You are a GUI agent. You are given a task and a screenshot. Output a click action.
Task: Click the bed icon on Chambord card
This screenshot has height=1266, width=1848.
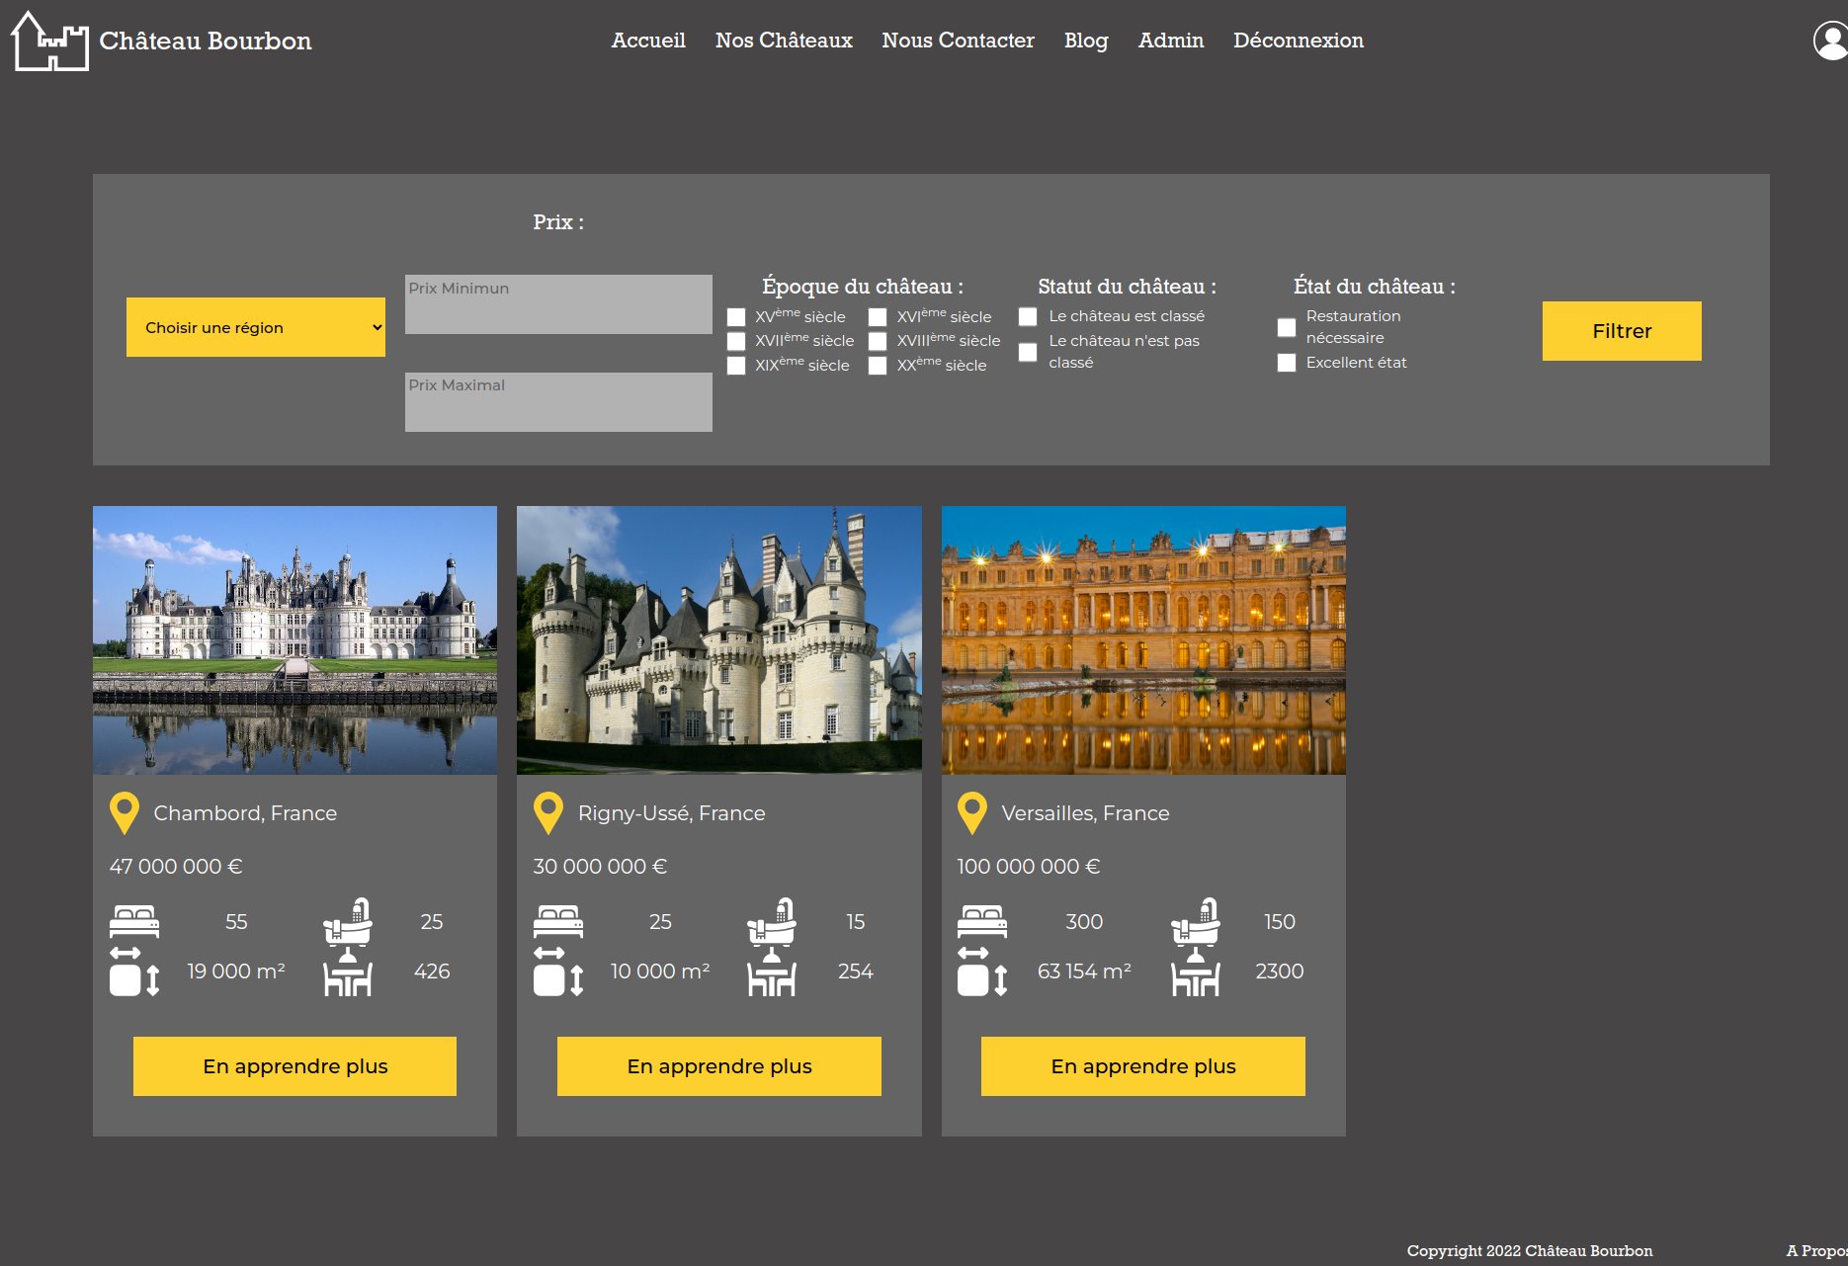(134, 922)
